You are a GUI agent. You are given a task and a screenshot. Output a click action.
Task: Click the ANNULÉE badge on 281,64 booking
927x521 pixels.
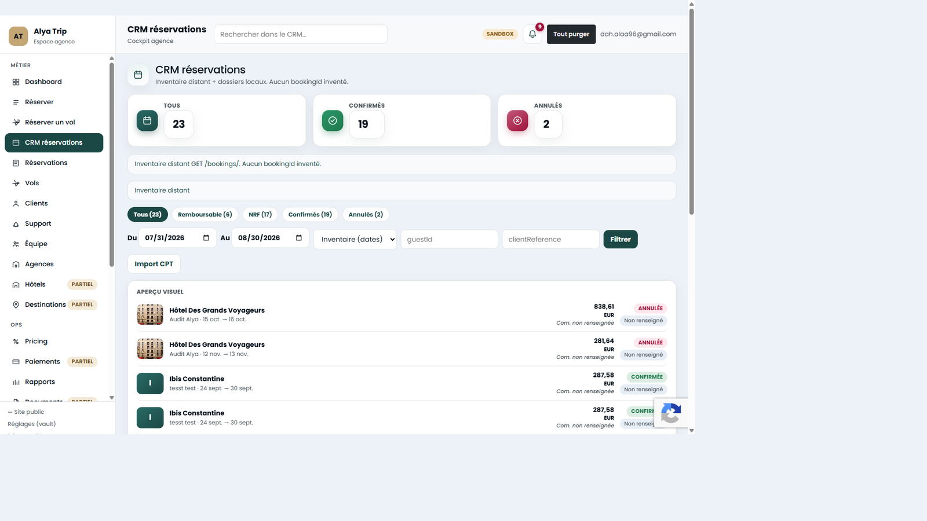650,343
